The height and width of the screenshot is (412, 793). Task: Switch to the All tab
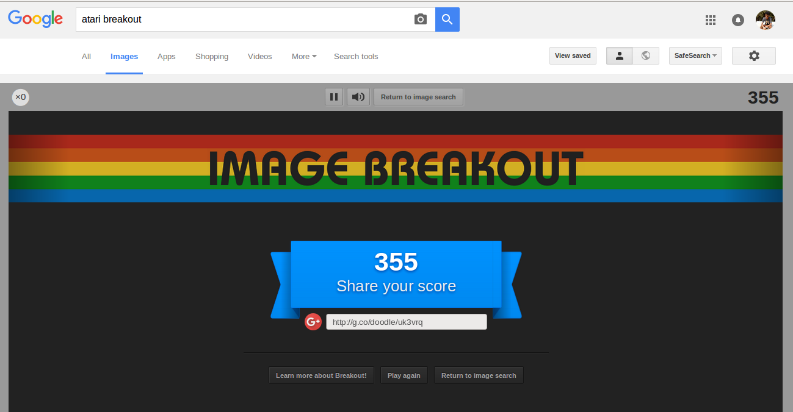click(86, 57)
